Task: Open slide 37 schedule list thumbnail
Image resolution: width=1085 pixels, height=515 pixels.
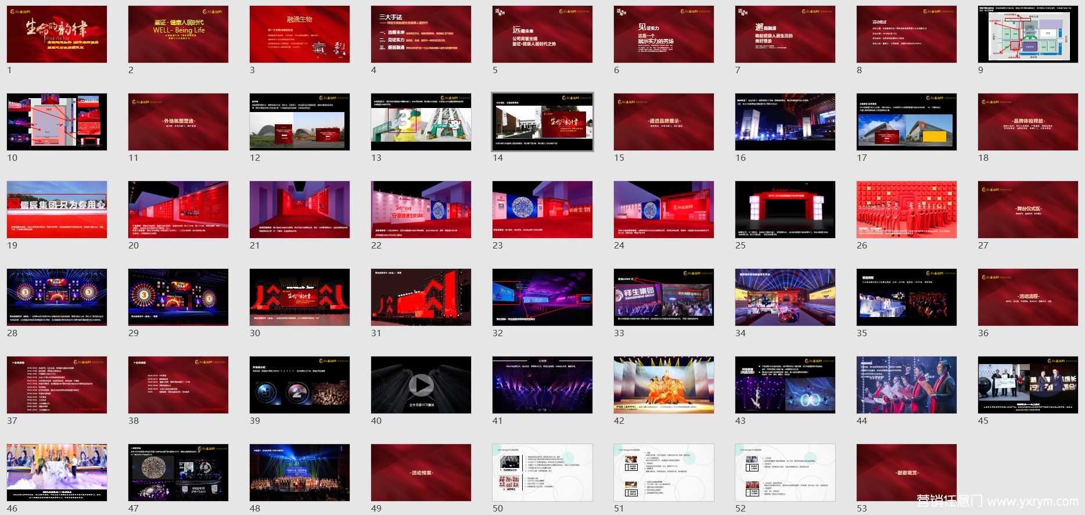Action: pyautogui.click(x=57, y=385)
